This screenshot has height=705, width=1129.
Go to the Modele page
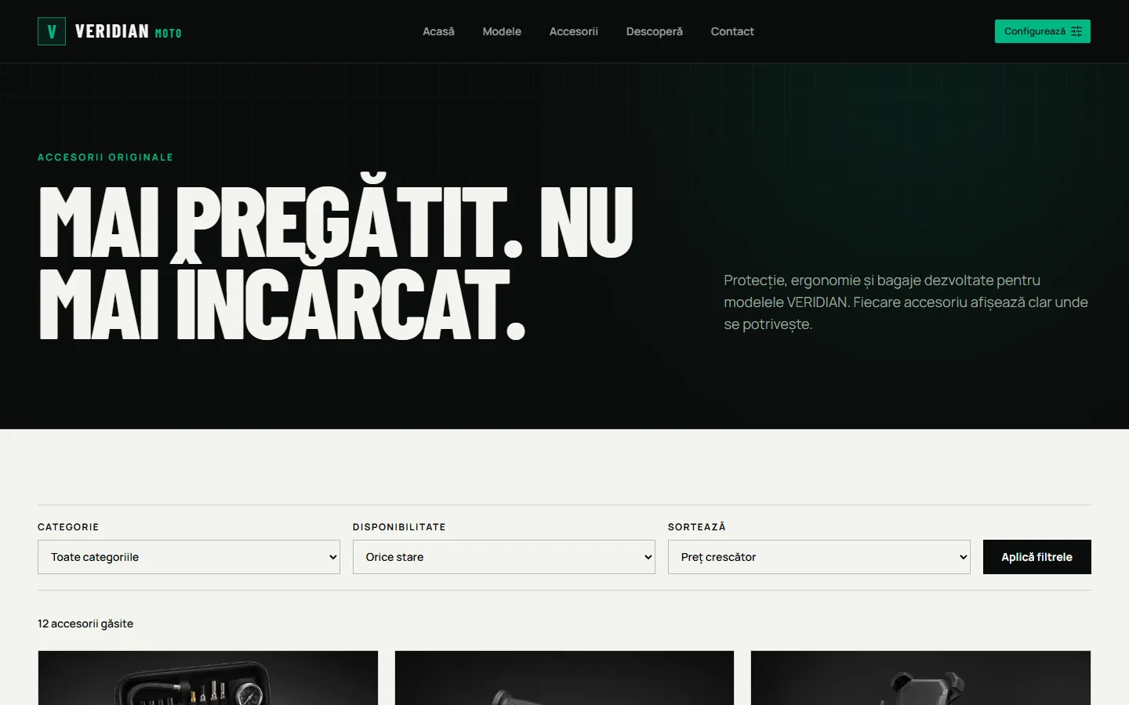pyautogui.click(x=502, y=31)
